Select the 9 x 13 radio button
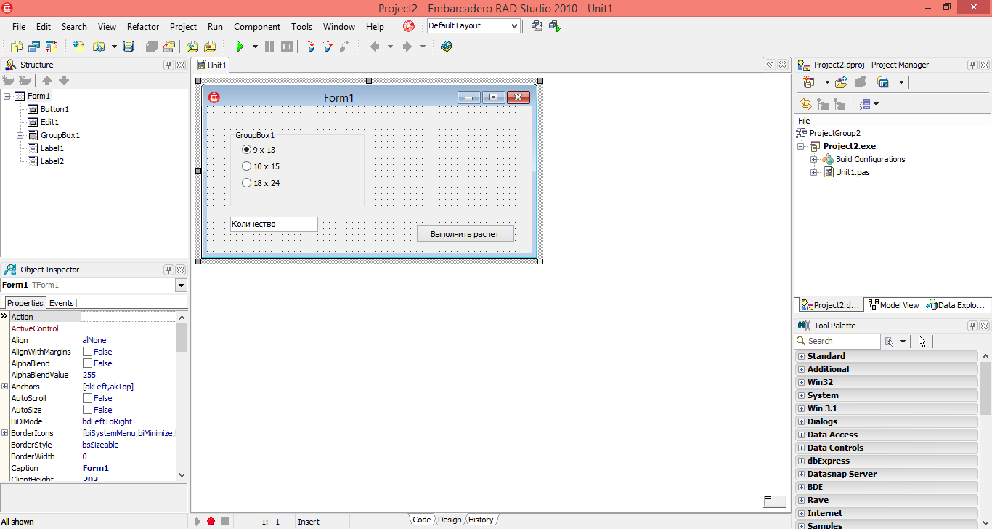992x529 pixels. tap(247, 150)
